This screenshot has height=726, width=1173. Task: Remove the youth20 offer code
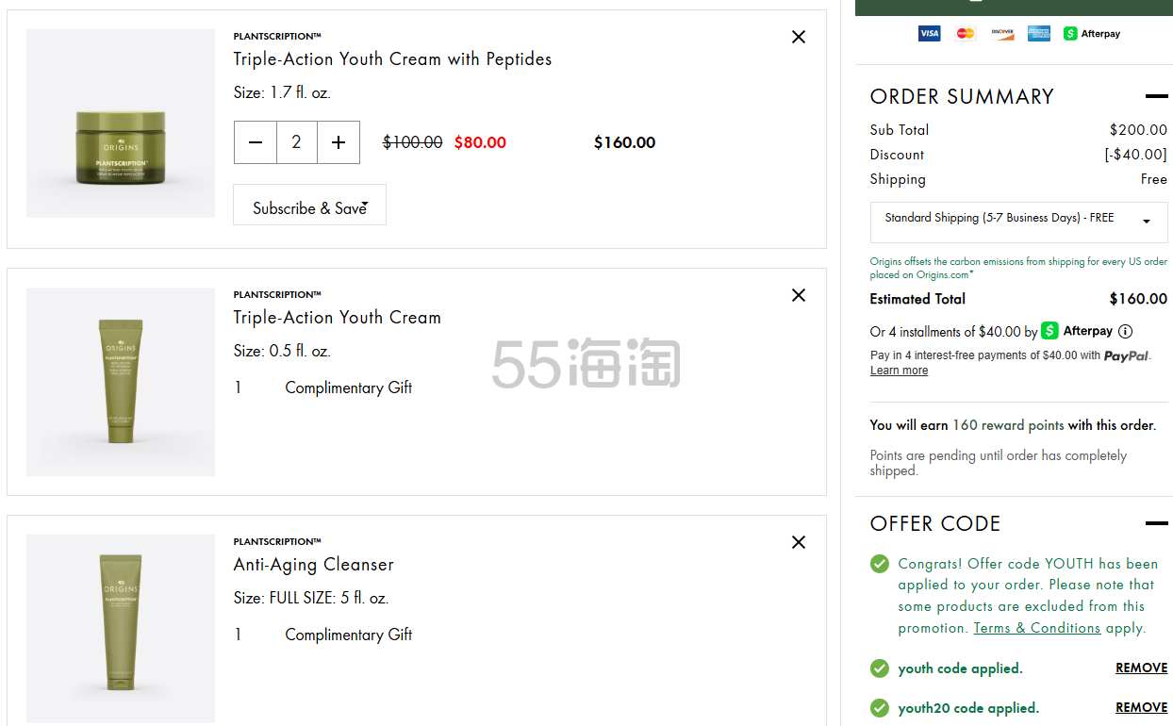[x=1141, y=707]
